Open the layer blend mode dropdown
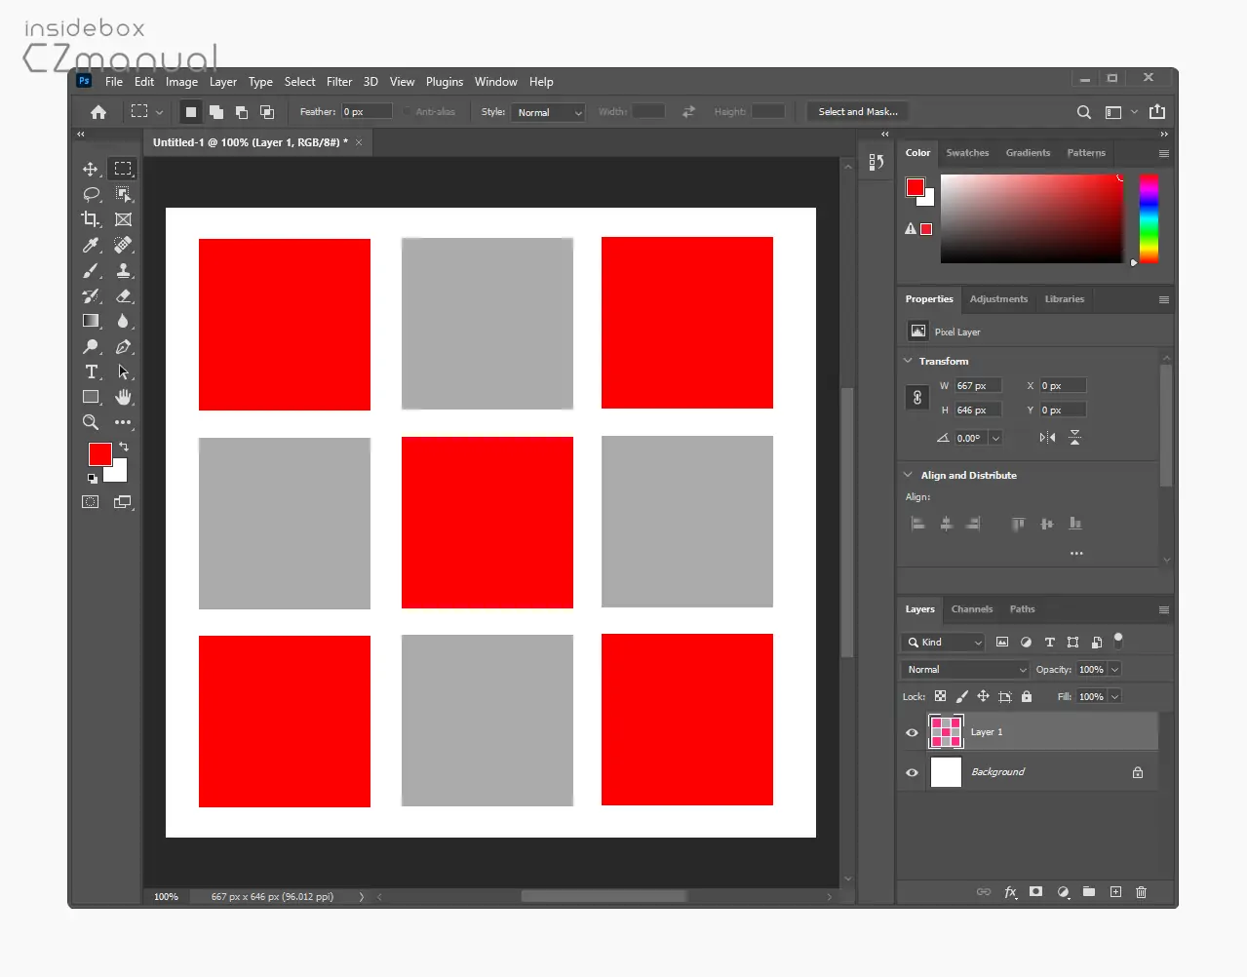The height and width of the screenshot is (977, 1247). click(x=965, y=670)
